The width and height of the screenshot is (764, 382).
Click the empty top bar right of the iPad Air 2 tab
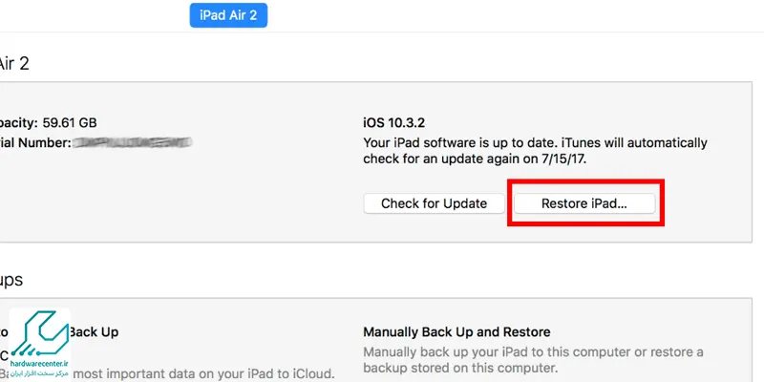coord(516,15)
